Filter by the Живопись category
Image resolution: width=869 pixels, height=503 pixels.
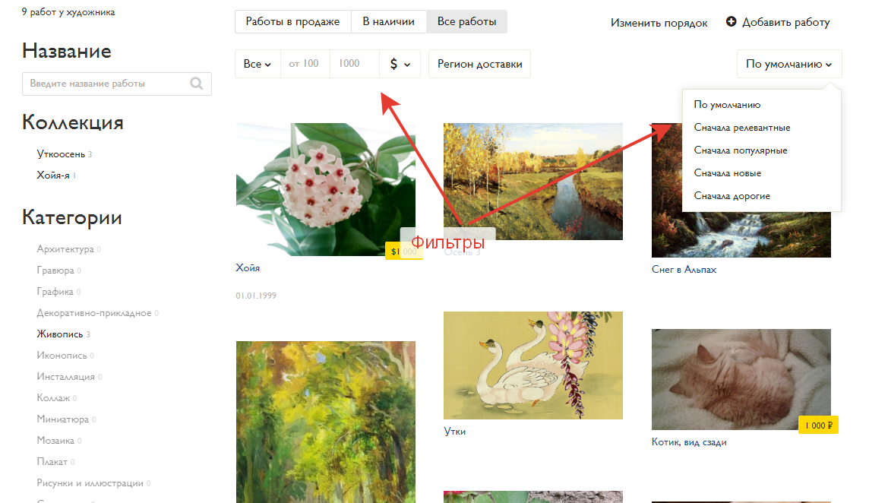pos(60,334)
